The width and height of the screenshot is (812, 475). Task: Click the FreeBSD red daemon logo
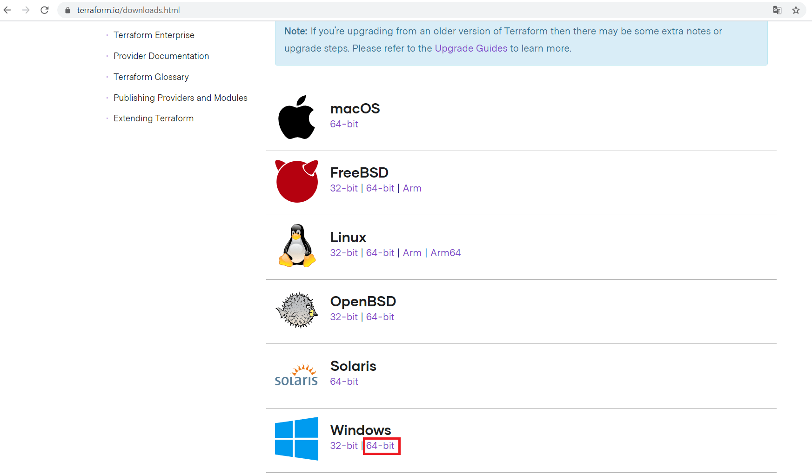296,181
